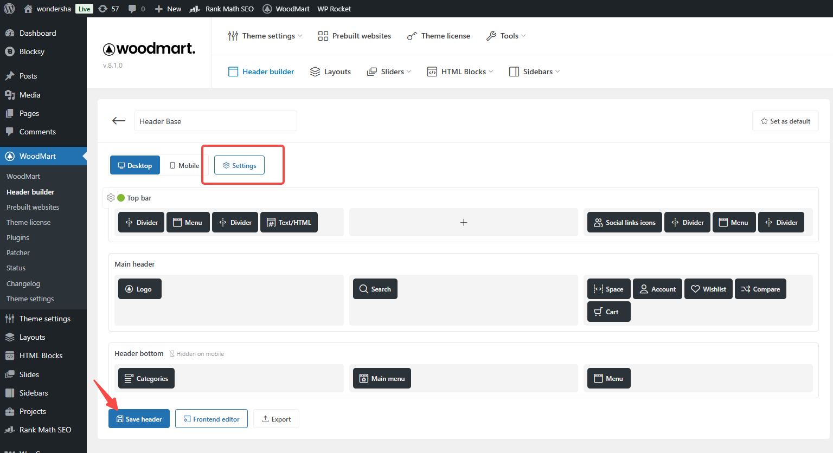
Task: Open Rank Math SEO in sidebar
Action: pyautogui.click(x=45, y=430)
